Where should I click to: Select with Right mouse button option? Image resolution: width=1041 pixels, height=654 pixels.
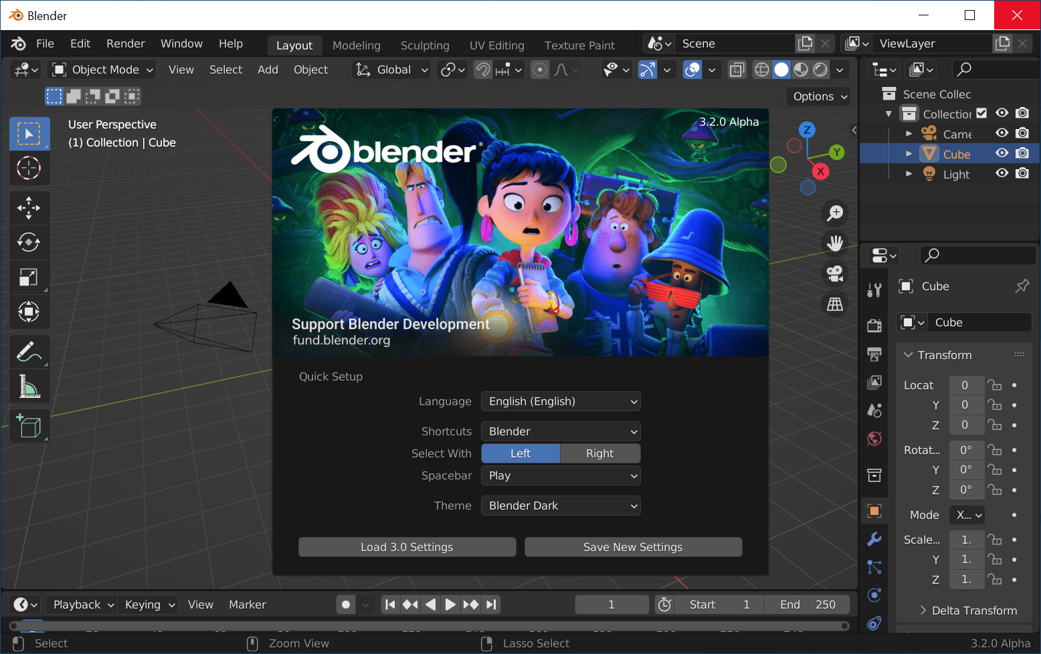point(600,453)
